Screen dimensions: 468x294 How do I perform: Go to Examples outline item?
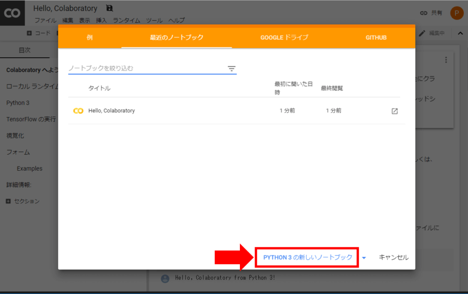(x=30, y=168)
